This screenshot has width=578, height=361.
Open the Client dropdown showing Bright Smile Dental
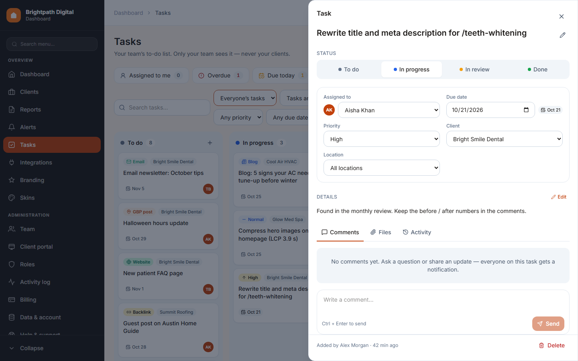505,139
